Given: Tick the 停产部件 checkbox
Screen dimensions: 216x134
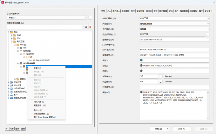Looking at the screenshot, I should pos(104,45).
